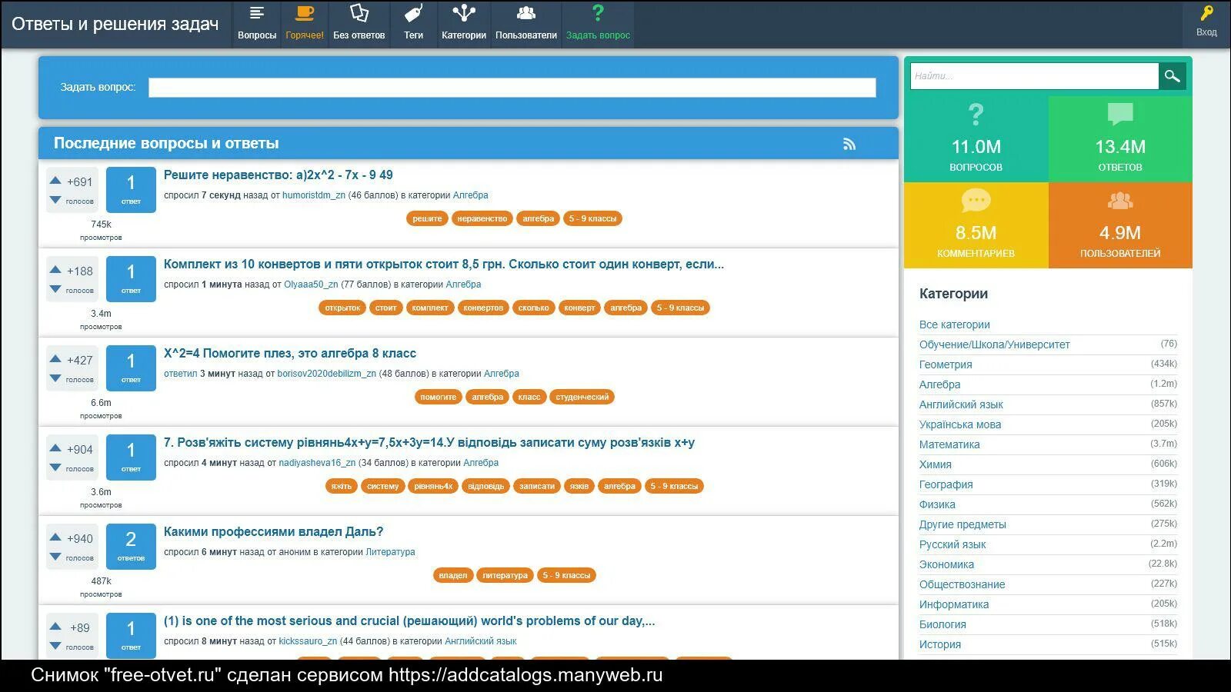
Task: Upvote the Какими профессиями владел Даль question
Action: [55, 537]
